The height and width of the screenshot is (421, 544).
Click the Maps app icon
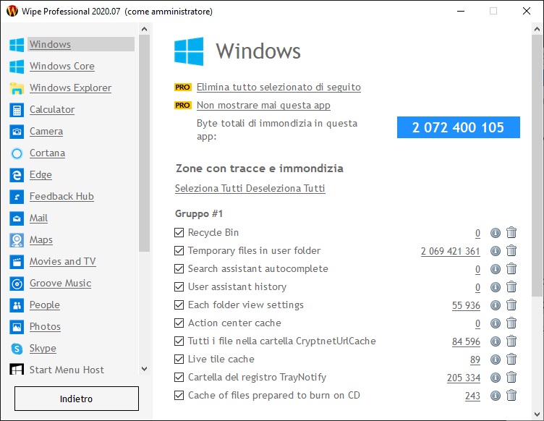tap(17, 240)
